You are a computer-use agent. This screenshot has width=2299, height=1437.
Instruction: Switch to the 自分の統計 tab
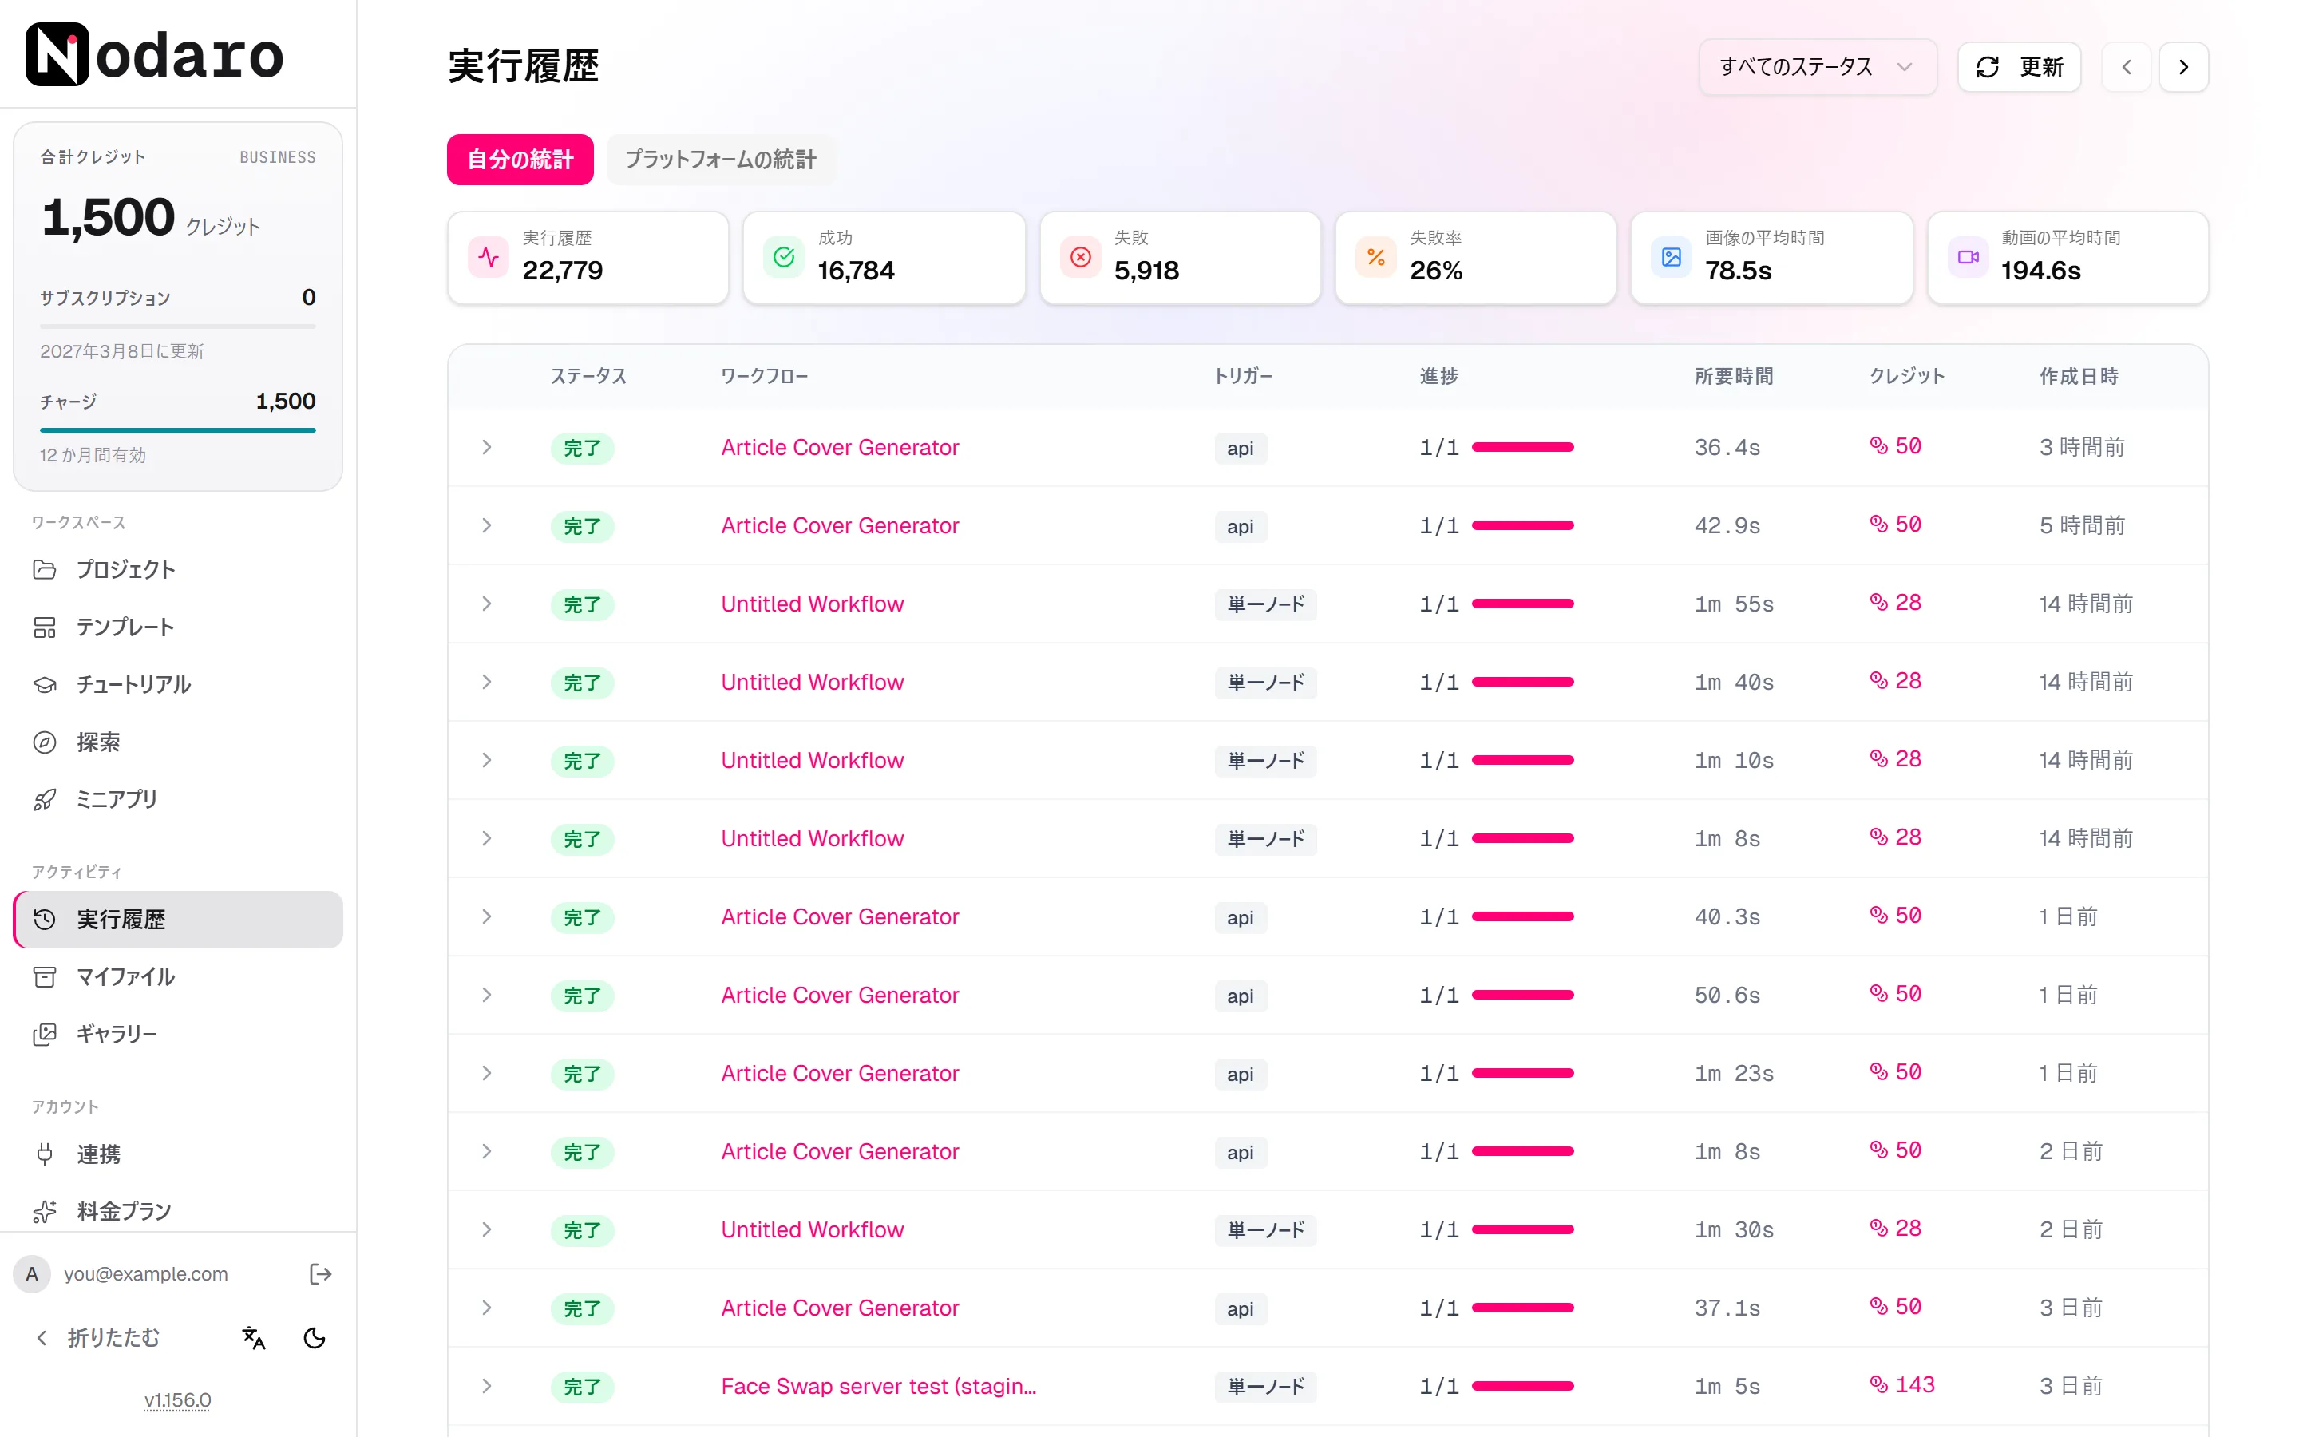[x=520, y=160]
